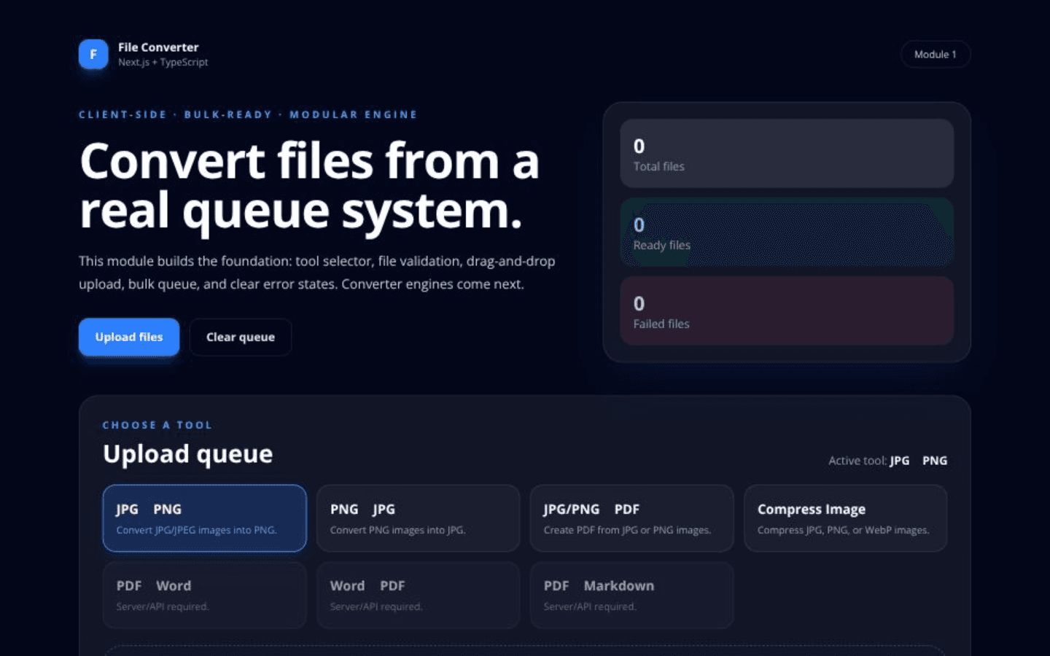Click the Next.js + TypeScript subtitle
Screen dimensions: 1050x656
163,63
